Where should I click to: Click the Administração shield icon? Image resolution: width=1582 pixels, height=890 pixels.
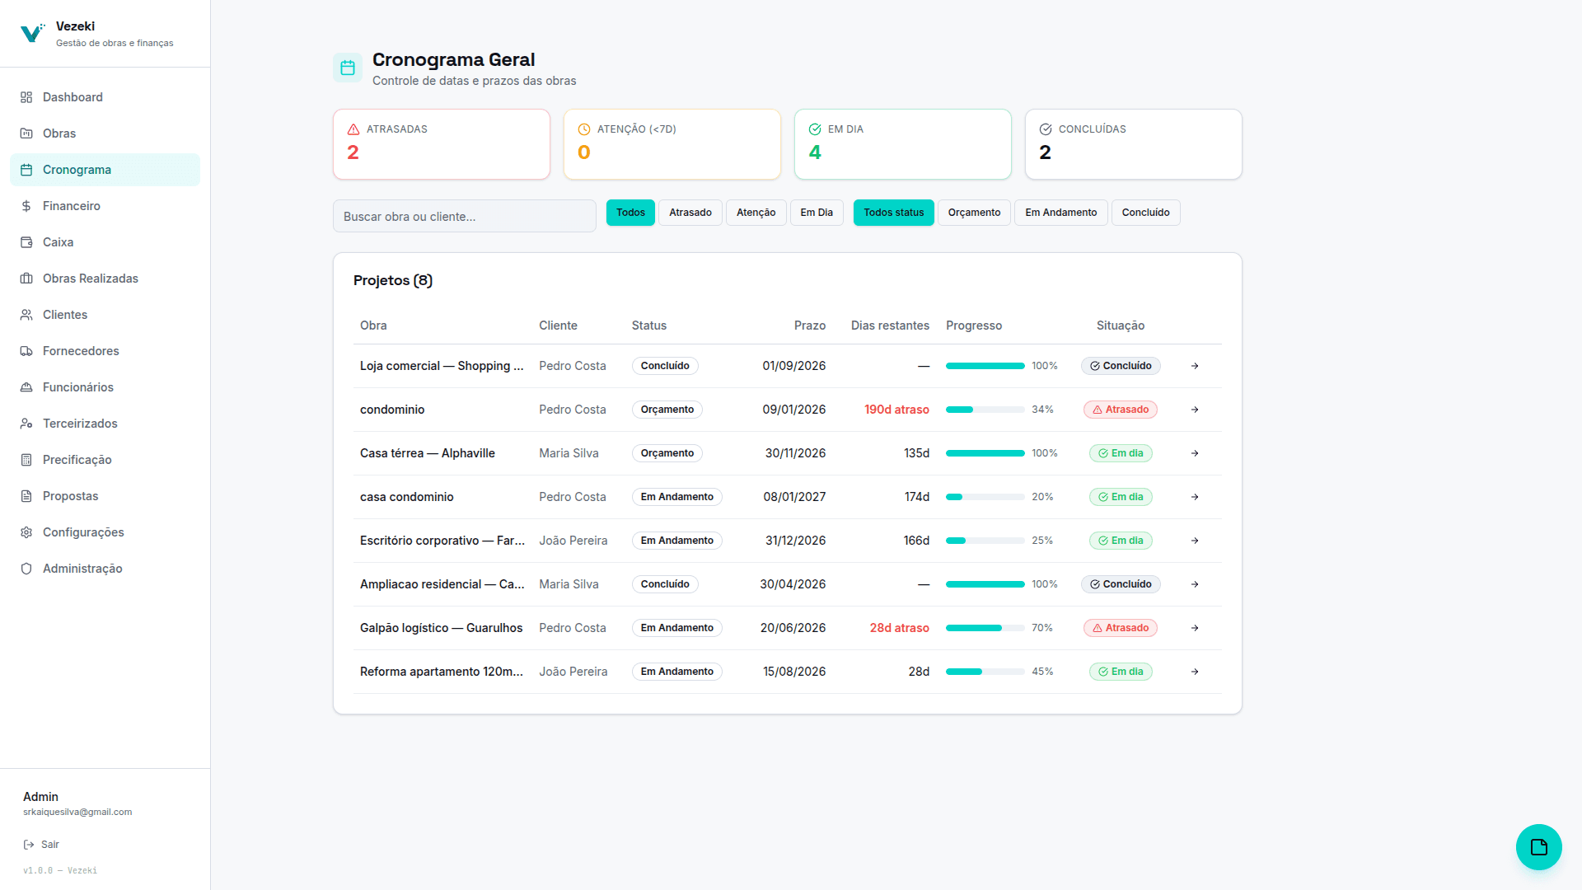26,569
